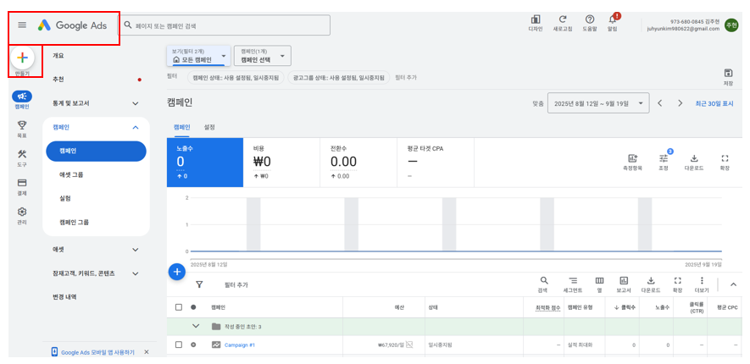
Task: Click Google Ads 모바일 앱 사용하기 link
Action: [x=97, y=352]
